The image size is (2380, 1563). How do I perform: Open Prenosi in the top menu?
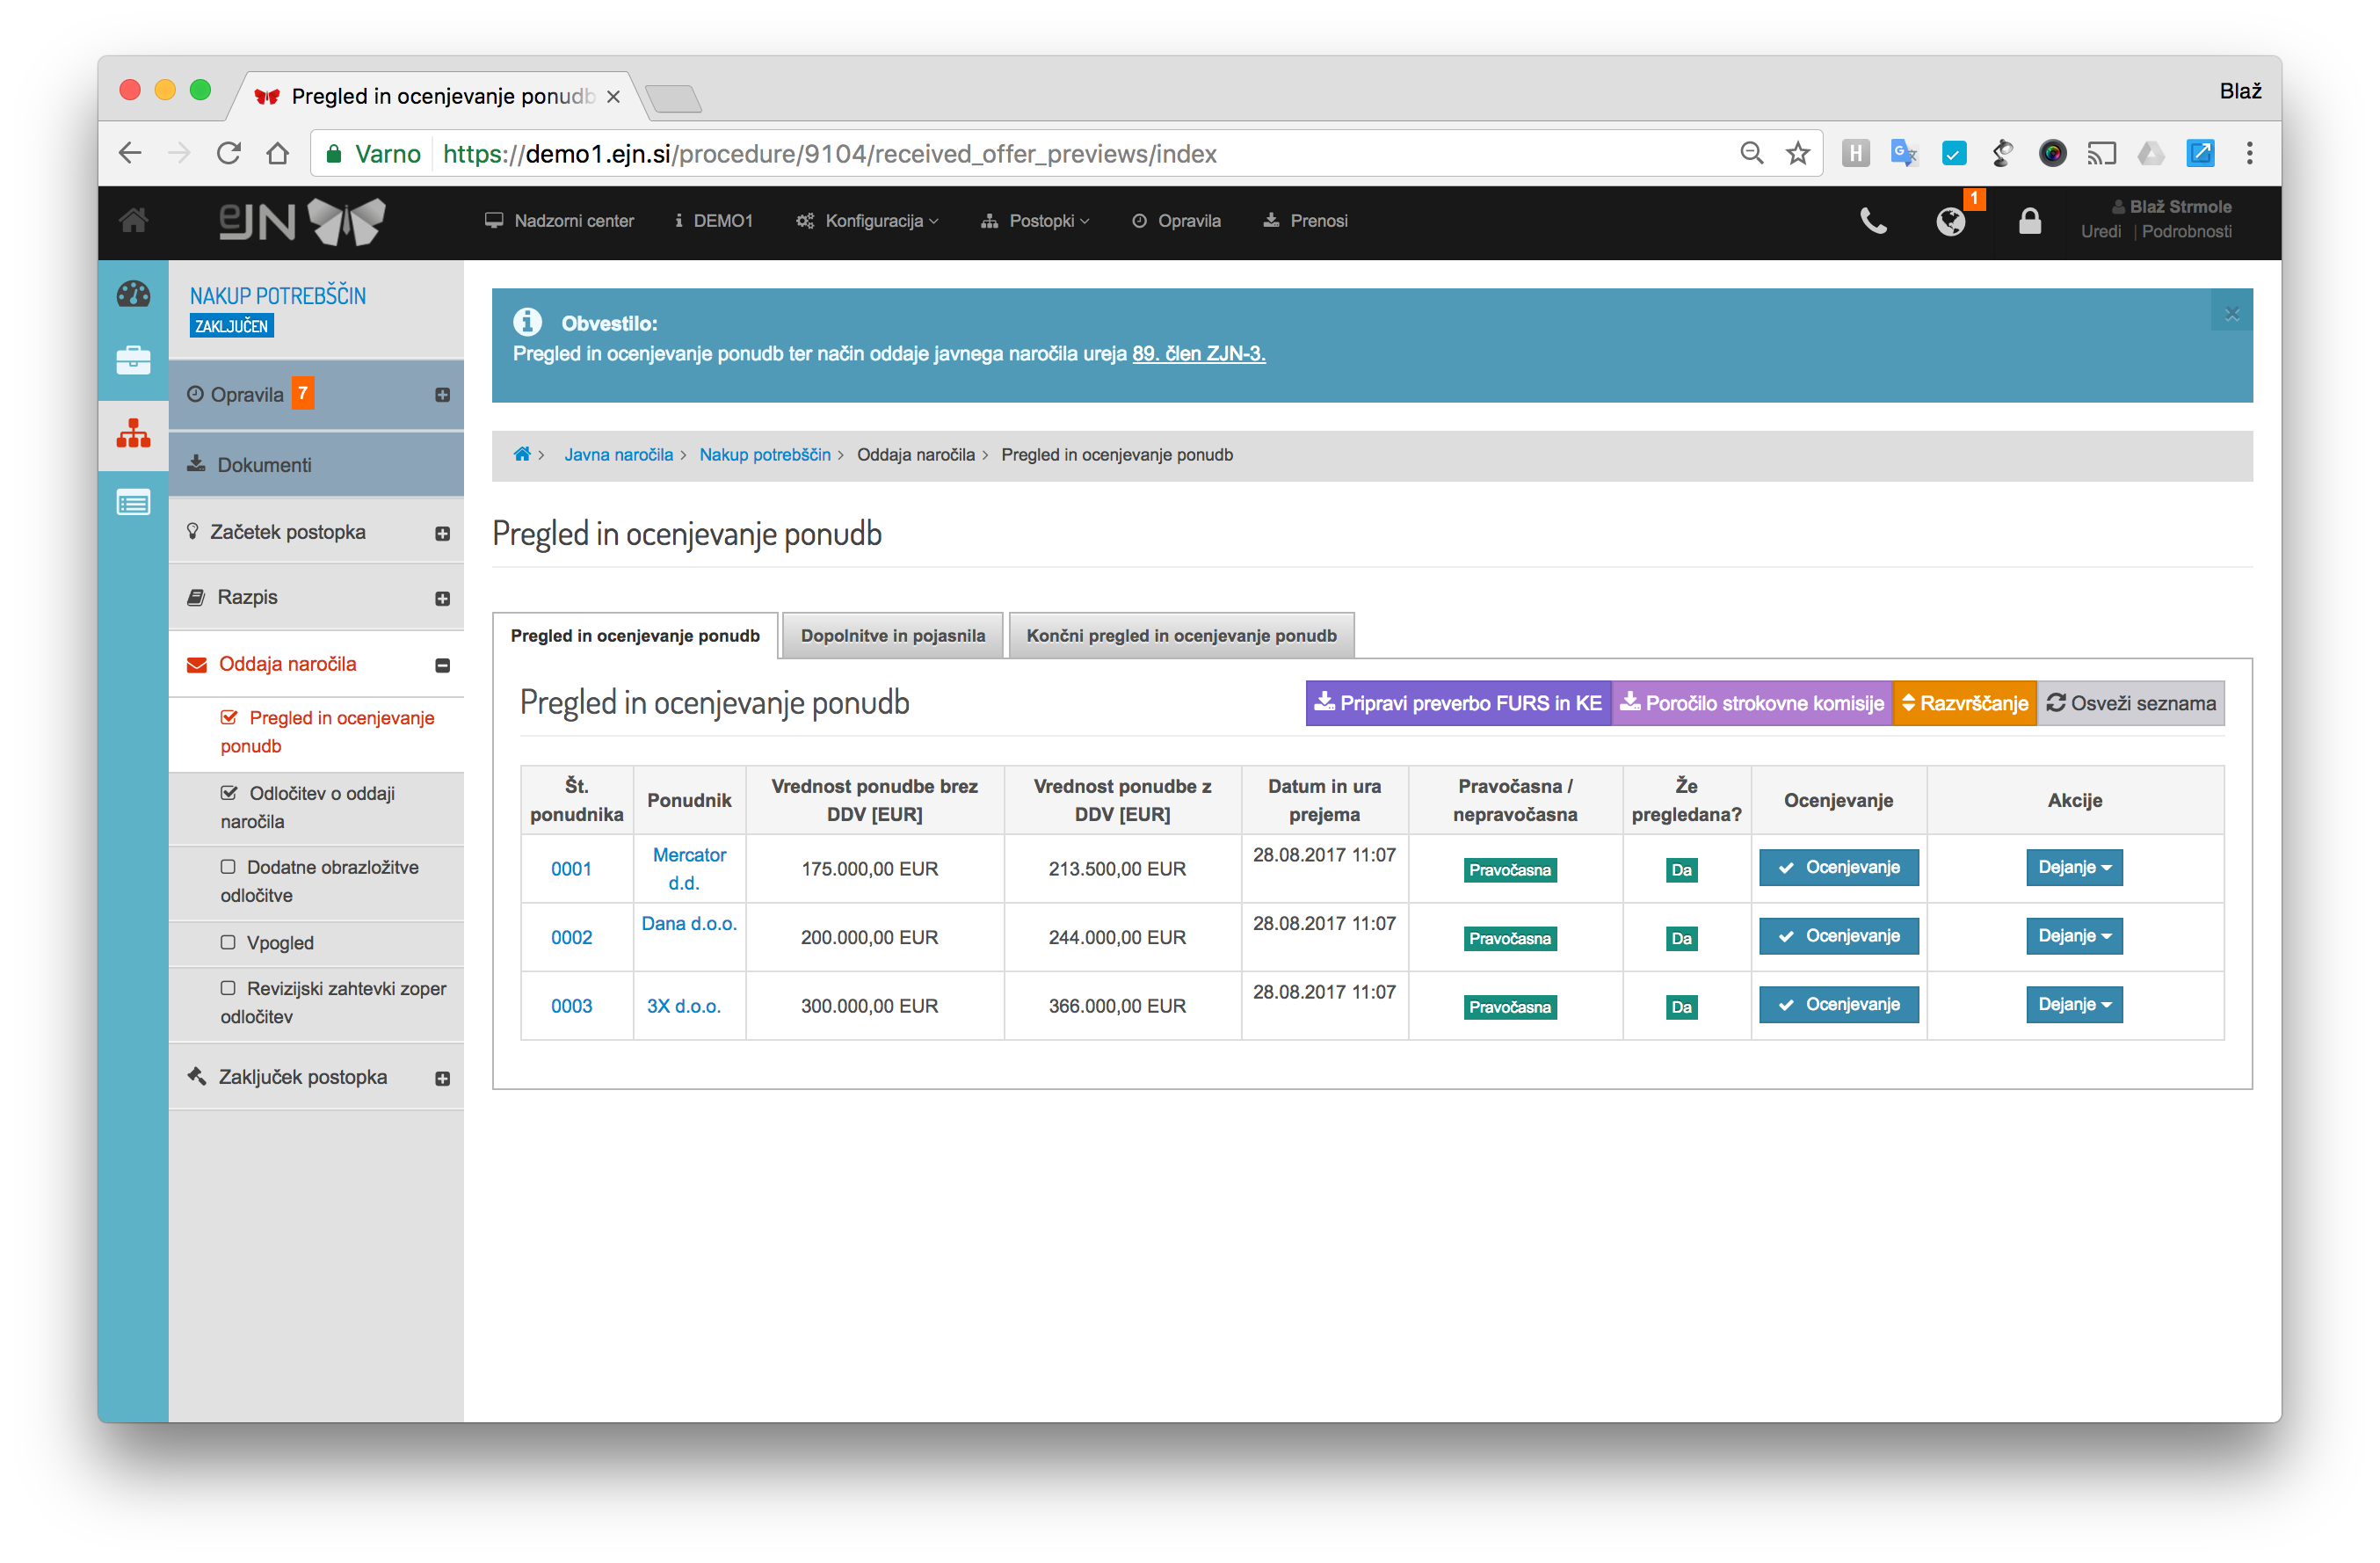(x=1305, y=221)
